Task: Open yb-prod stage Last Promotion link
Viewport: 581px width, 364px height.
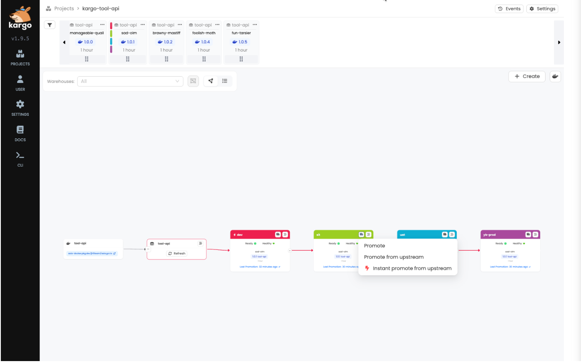Action: point(510,267)
